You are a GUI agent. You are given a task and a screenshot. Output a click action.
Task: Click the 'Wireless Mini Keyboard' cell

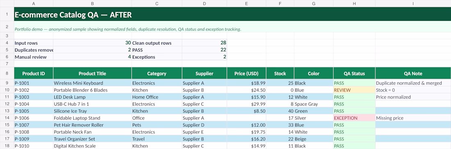pyautogui.click(x=92, y=83)
